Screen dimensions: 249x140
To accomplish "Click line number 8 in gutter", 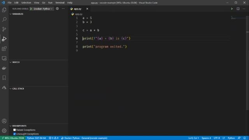I will 77,47.
